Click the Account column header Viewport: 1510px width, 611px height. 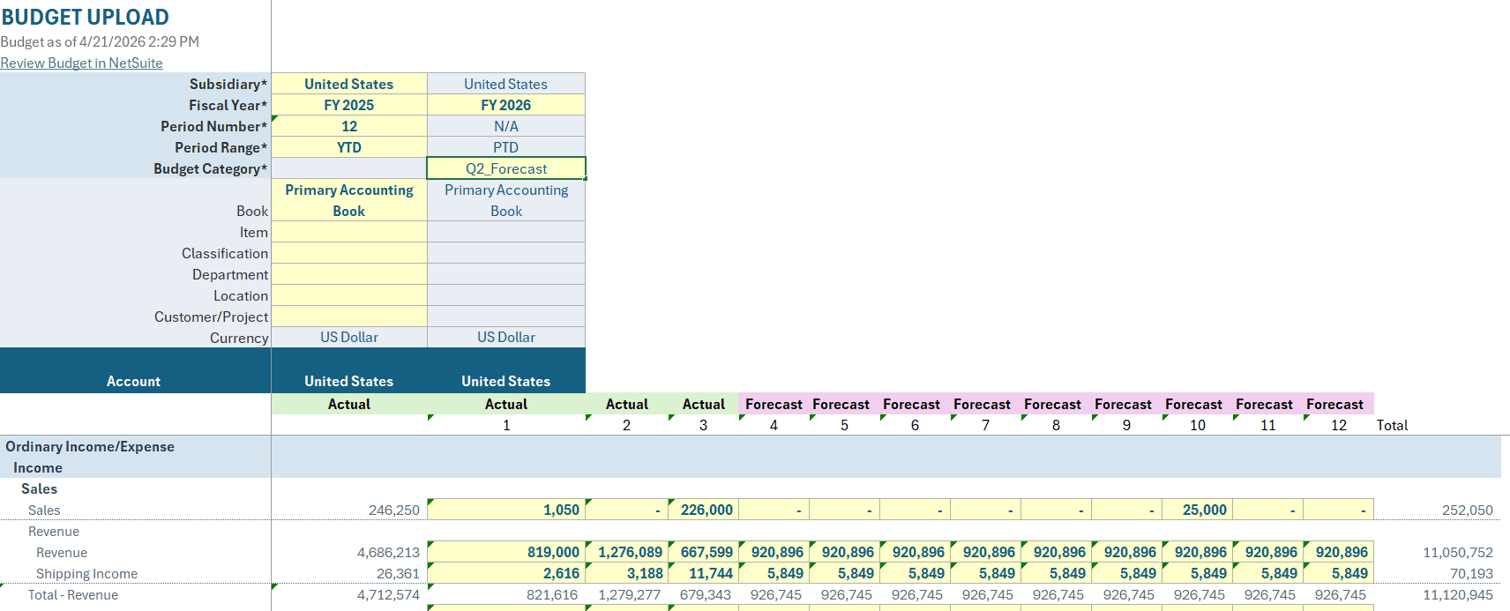coord(134,381)
